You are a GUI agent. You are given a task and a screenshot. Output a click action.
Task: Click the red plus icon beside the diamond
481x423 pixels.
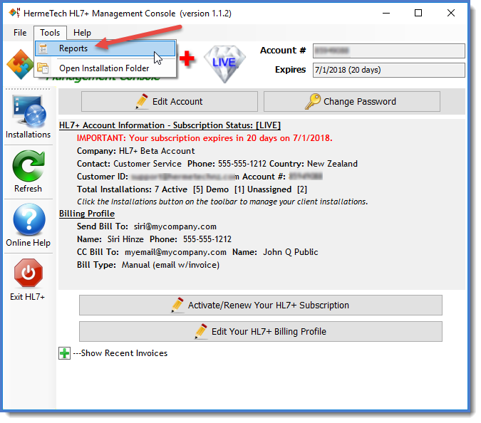187,58
